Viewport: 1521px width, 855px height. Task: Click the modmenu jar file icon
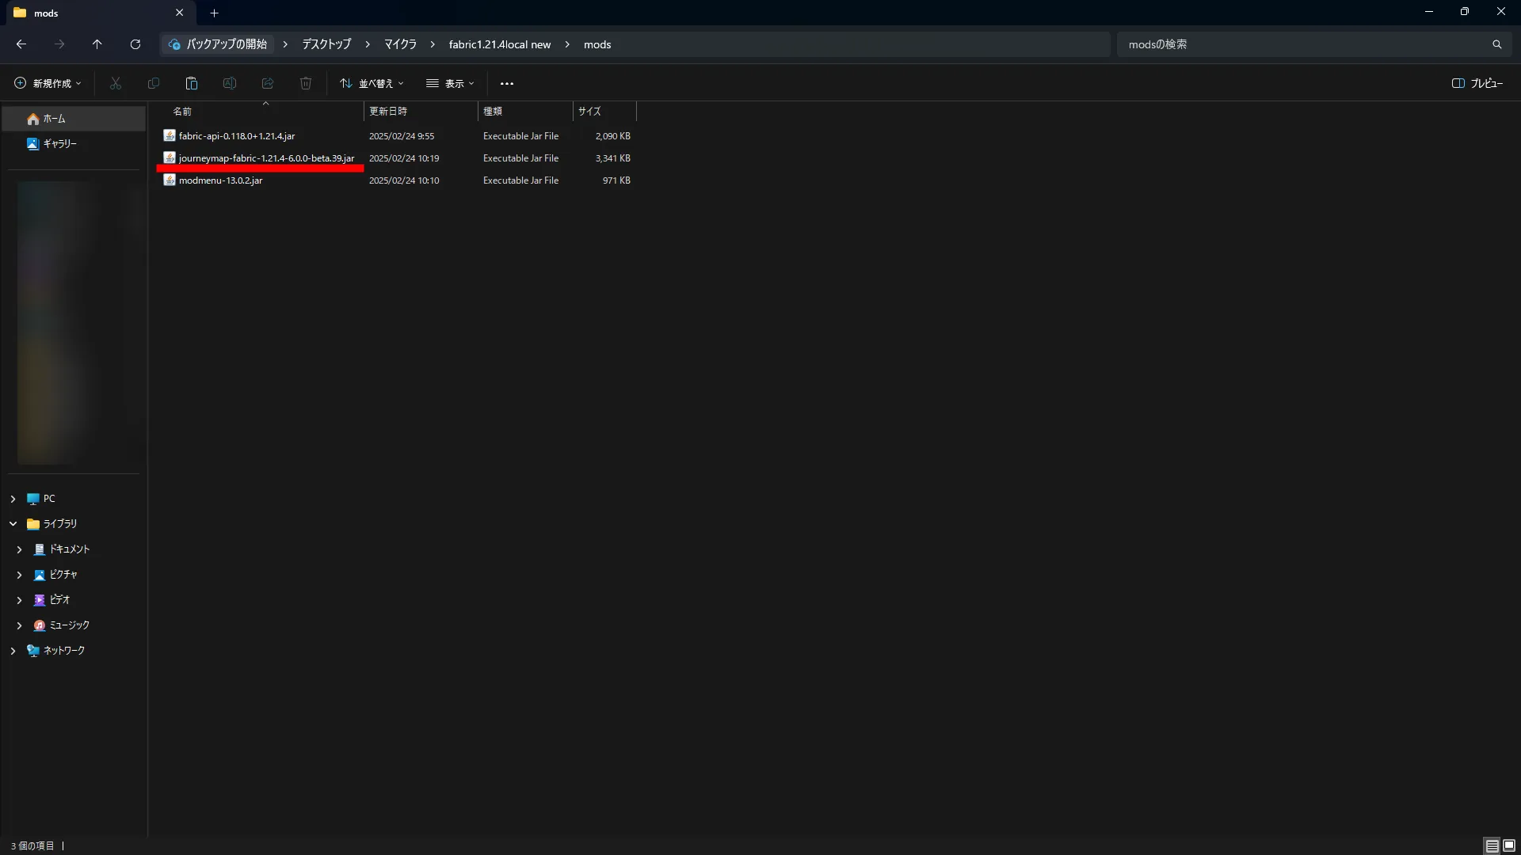[170, 180]
